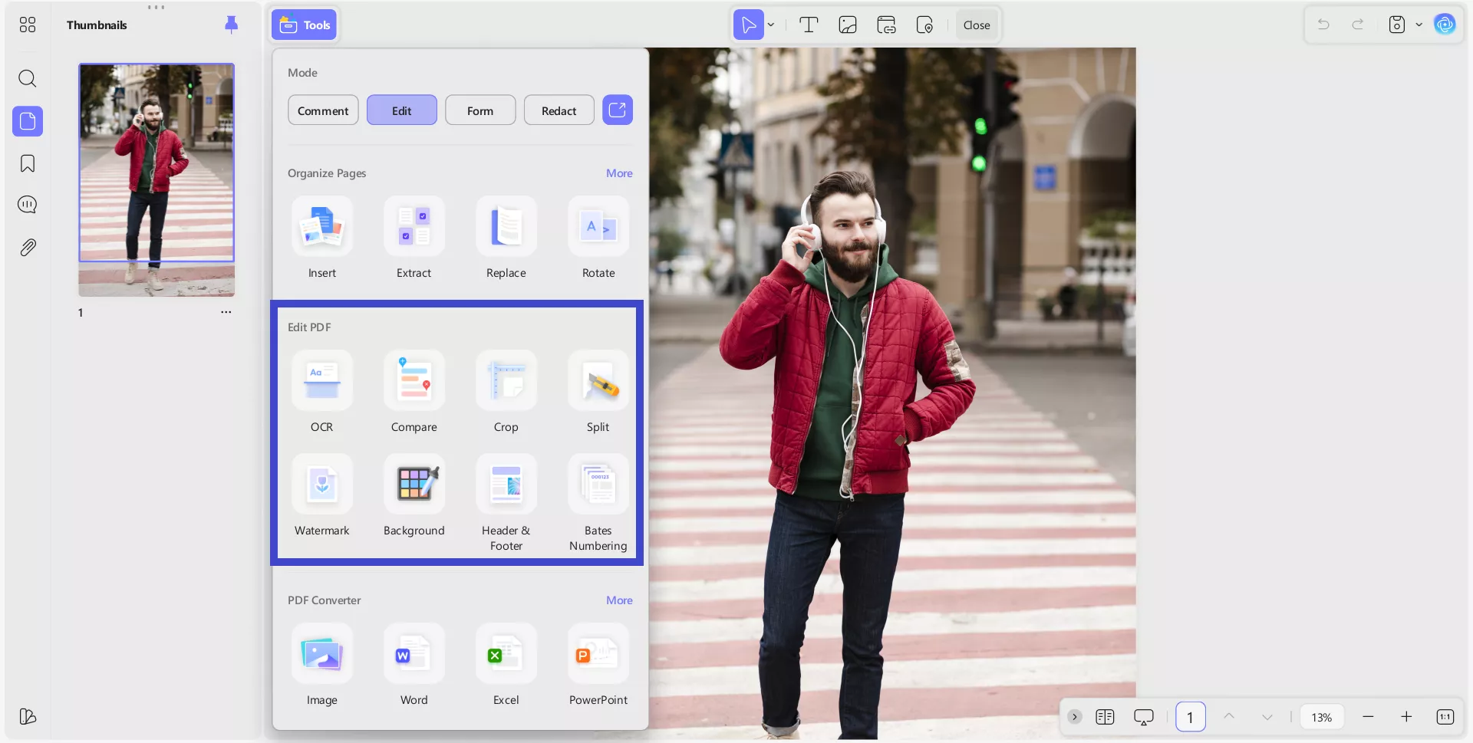
Task: Open the OCR tool
Action: click(x=322, y=381)
